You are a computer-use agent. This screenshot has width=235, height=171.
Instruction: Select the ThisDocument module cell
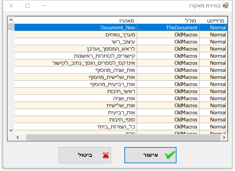tap(168, 28)
